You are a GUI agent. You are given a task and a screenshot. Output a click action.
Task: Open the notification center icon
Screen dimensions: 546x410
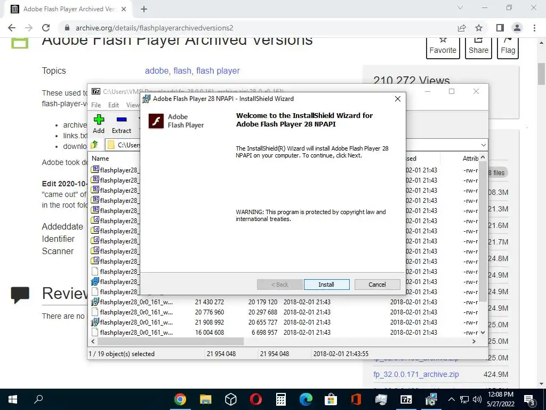(529, 399)
